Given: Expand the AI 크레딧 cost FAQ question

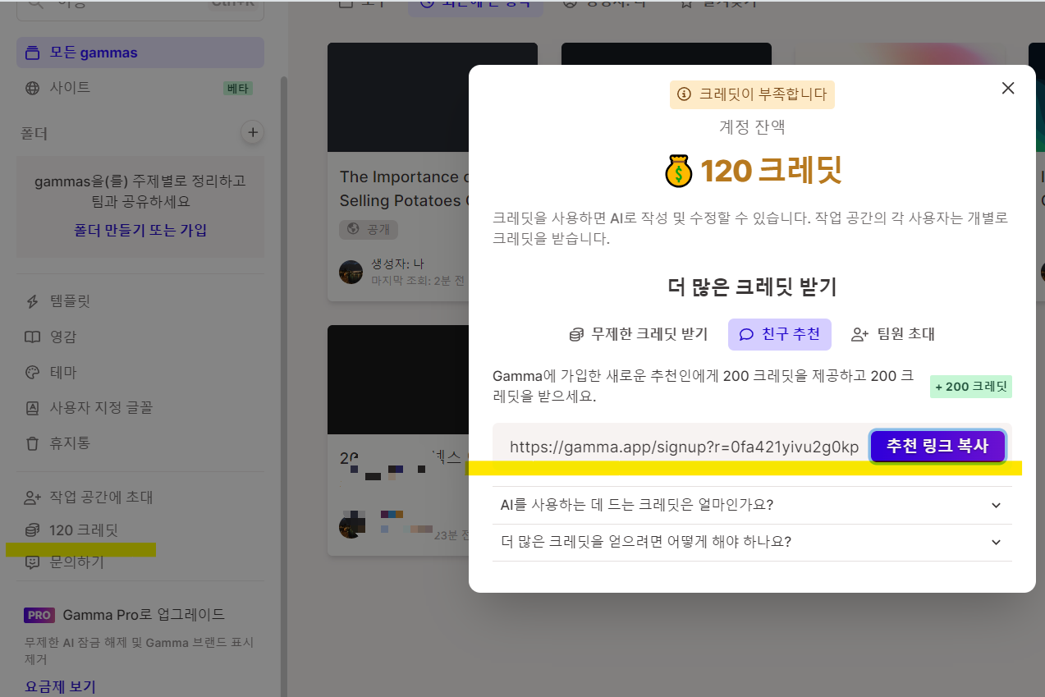Looking at the screenshot, I should tap(752, 505).
